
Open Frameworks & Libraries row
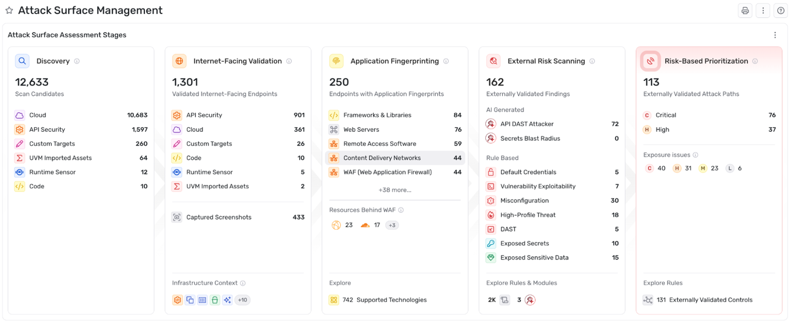coord(395,115)
